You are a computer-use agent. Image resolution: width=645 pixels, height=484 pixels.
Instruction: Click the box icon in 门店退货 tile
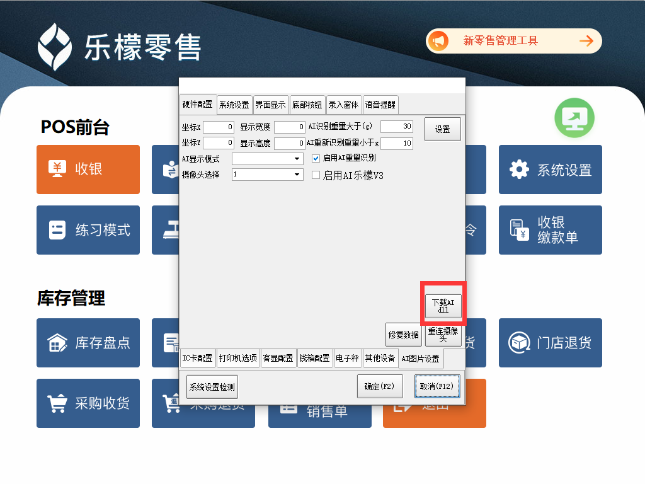pyautogui.click(x=519, y=343)
